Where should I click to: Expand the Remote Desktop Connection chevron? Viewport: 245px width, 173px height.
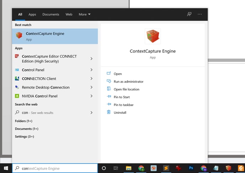pos(92,87)
